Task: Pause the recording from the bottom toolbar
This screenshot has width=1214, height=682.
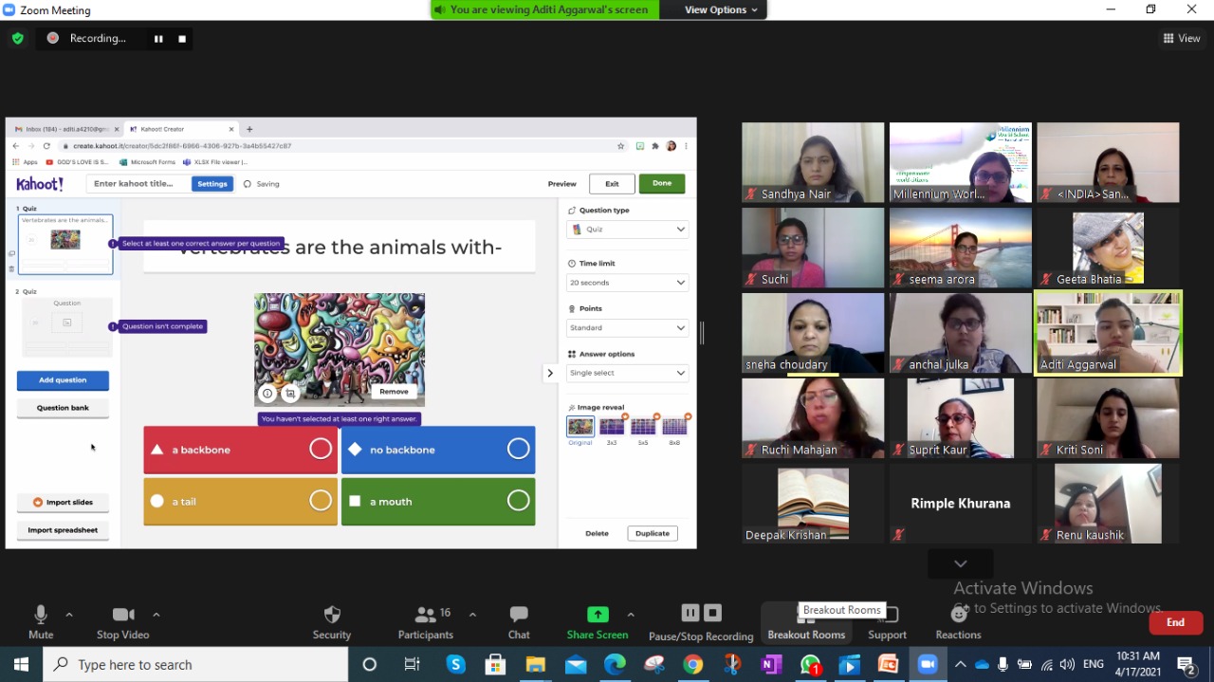Action: point(690,613)
